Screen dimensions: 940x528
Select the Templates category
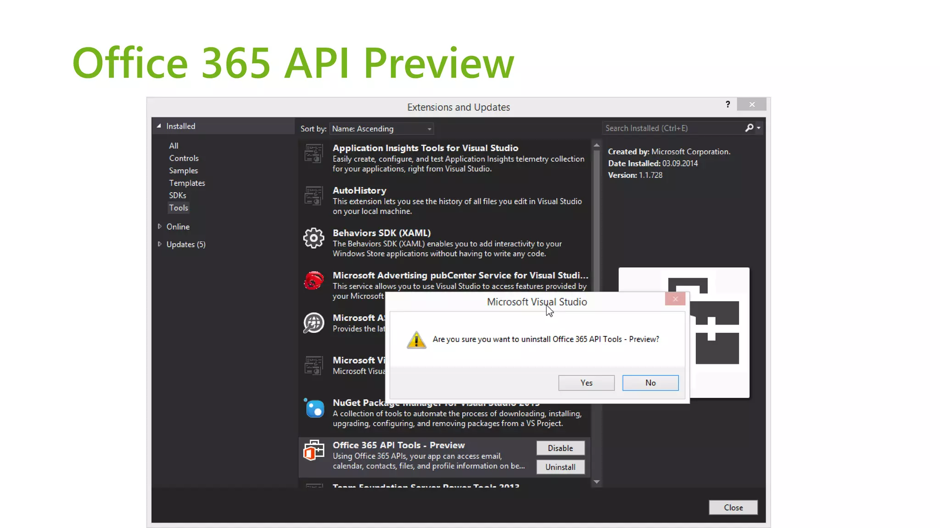pos(187,183)
